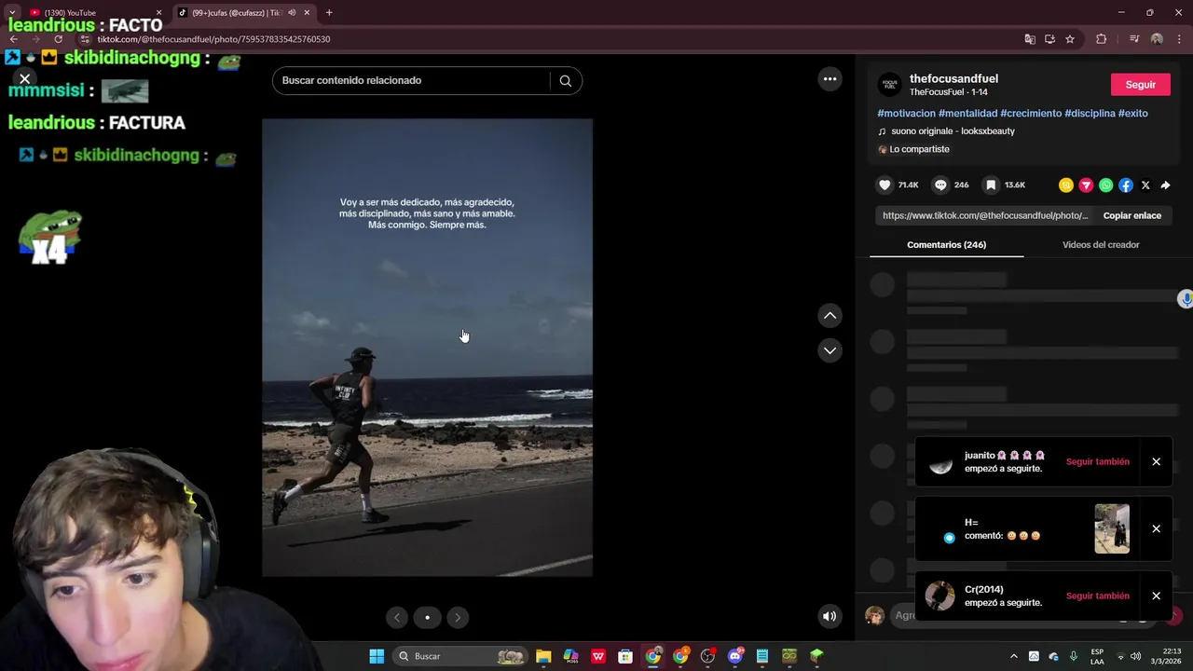Click Copiar enlace button

pos(1131,215)
